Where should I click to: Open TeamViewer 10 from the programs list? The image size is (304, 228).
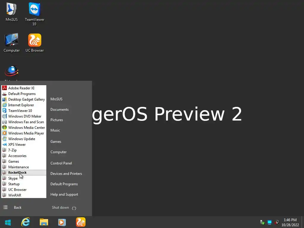pos(24,110)
